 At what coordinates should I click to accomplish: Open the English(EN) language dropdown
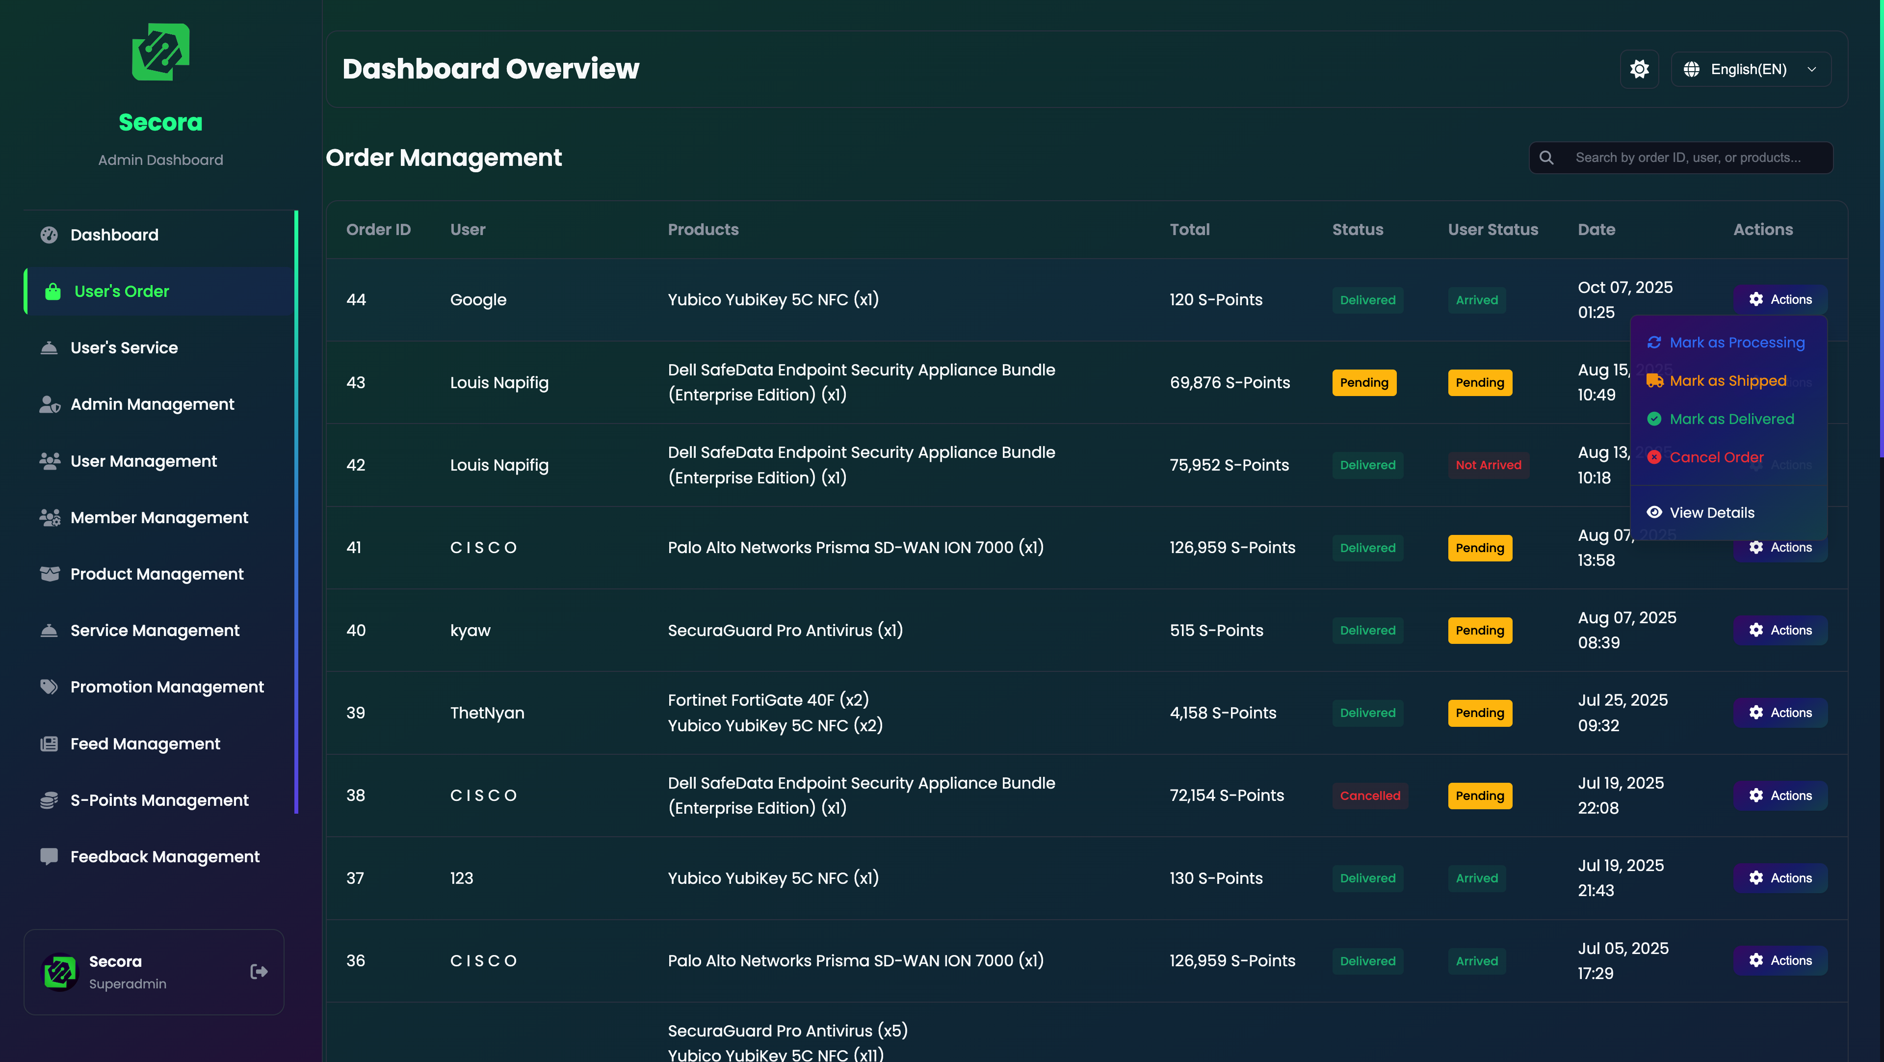coord(1751,70)
